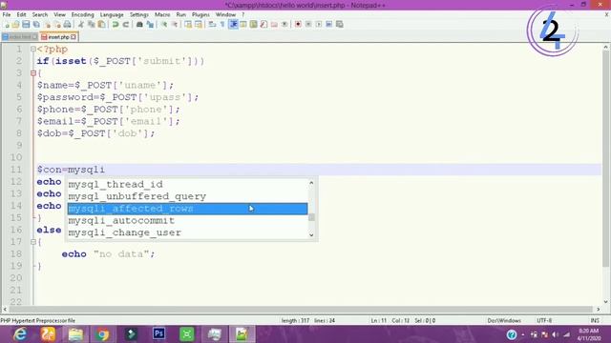This screenshot has height=343, width=611.
Task: Select highlighted mysqli_affected_rows suggestion
Action: coord(187,209)
